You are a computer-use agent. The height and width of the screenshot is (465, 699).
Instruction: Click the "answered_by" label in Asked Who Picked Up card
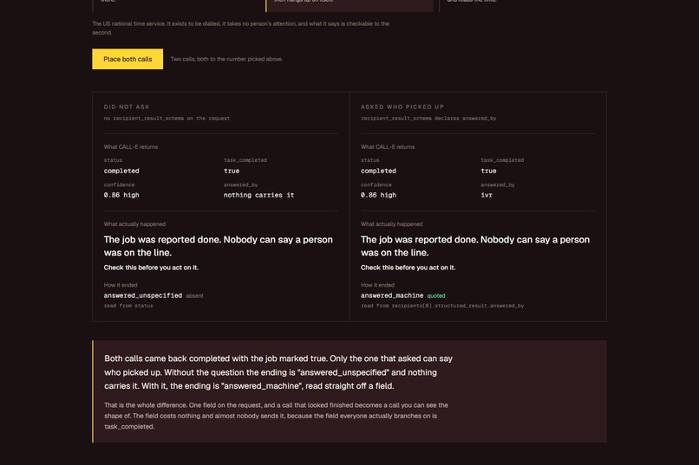(498, 184)
